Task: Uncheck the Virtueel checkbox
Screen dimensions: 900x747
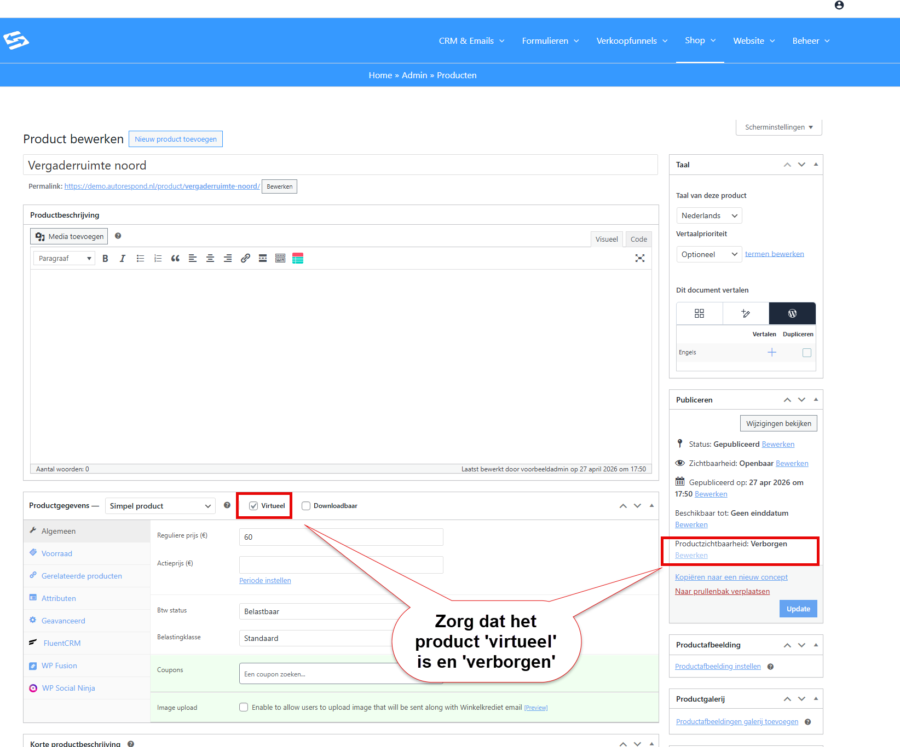Action: (253, 506)
